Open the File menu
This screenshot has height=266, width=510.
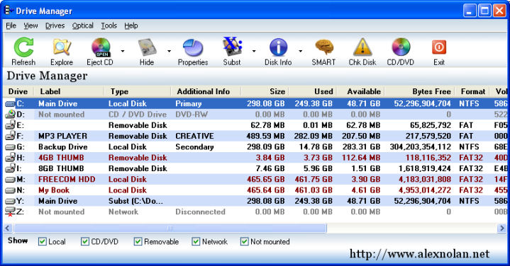(11, 25)
